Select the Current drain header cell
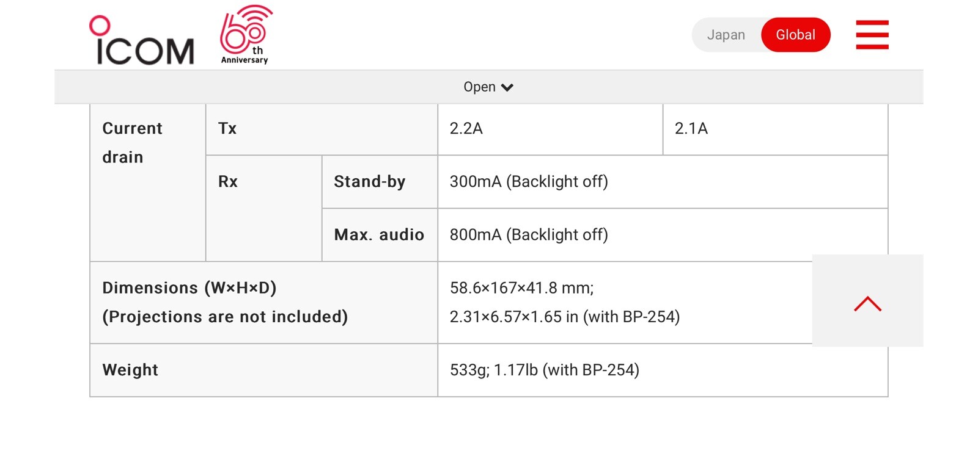 coord(148,182)
